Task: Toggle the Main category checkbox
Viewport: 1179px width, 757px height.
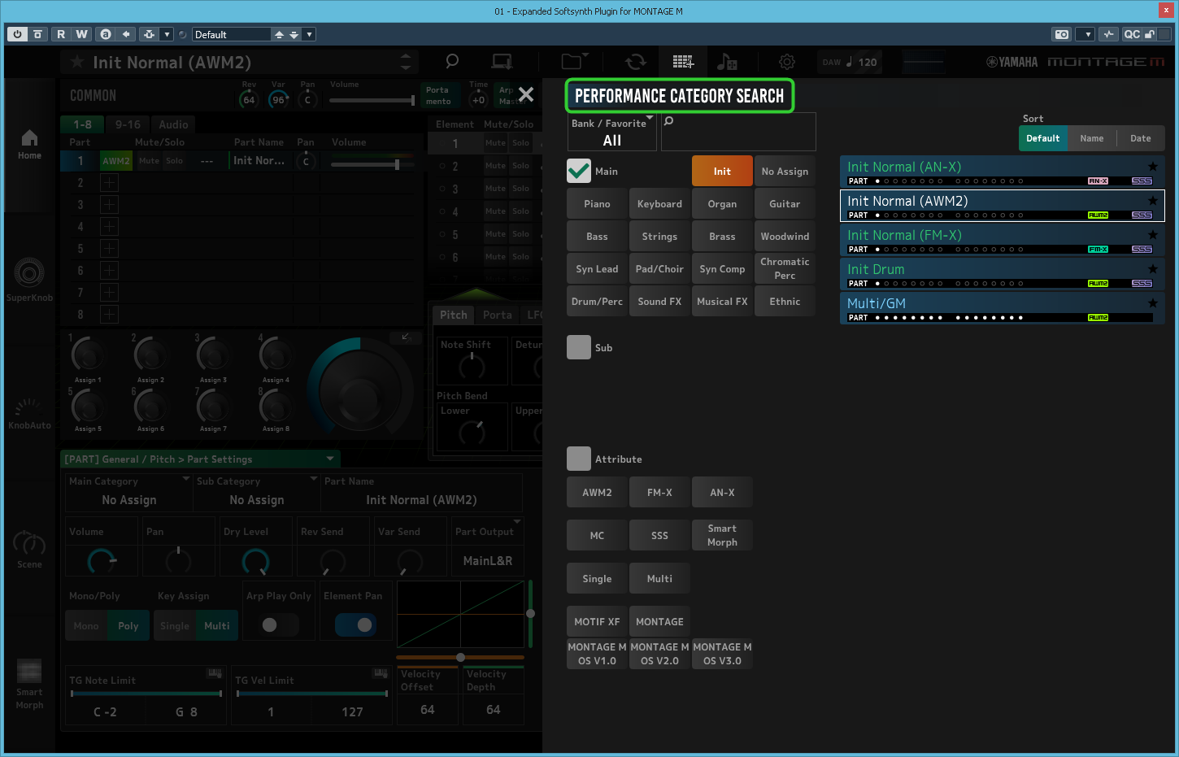Action: pos(579,171)
